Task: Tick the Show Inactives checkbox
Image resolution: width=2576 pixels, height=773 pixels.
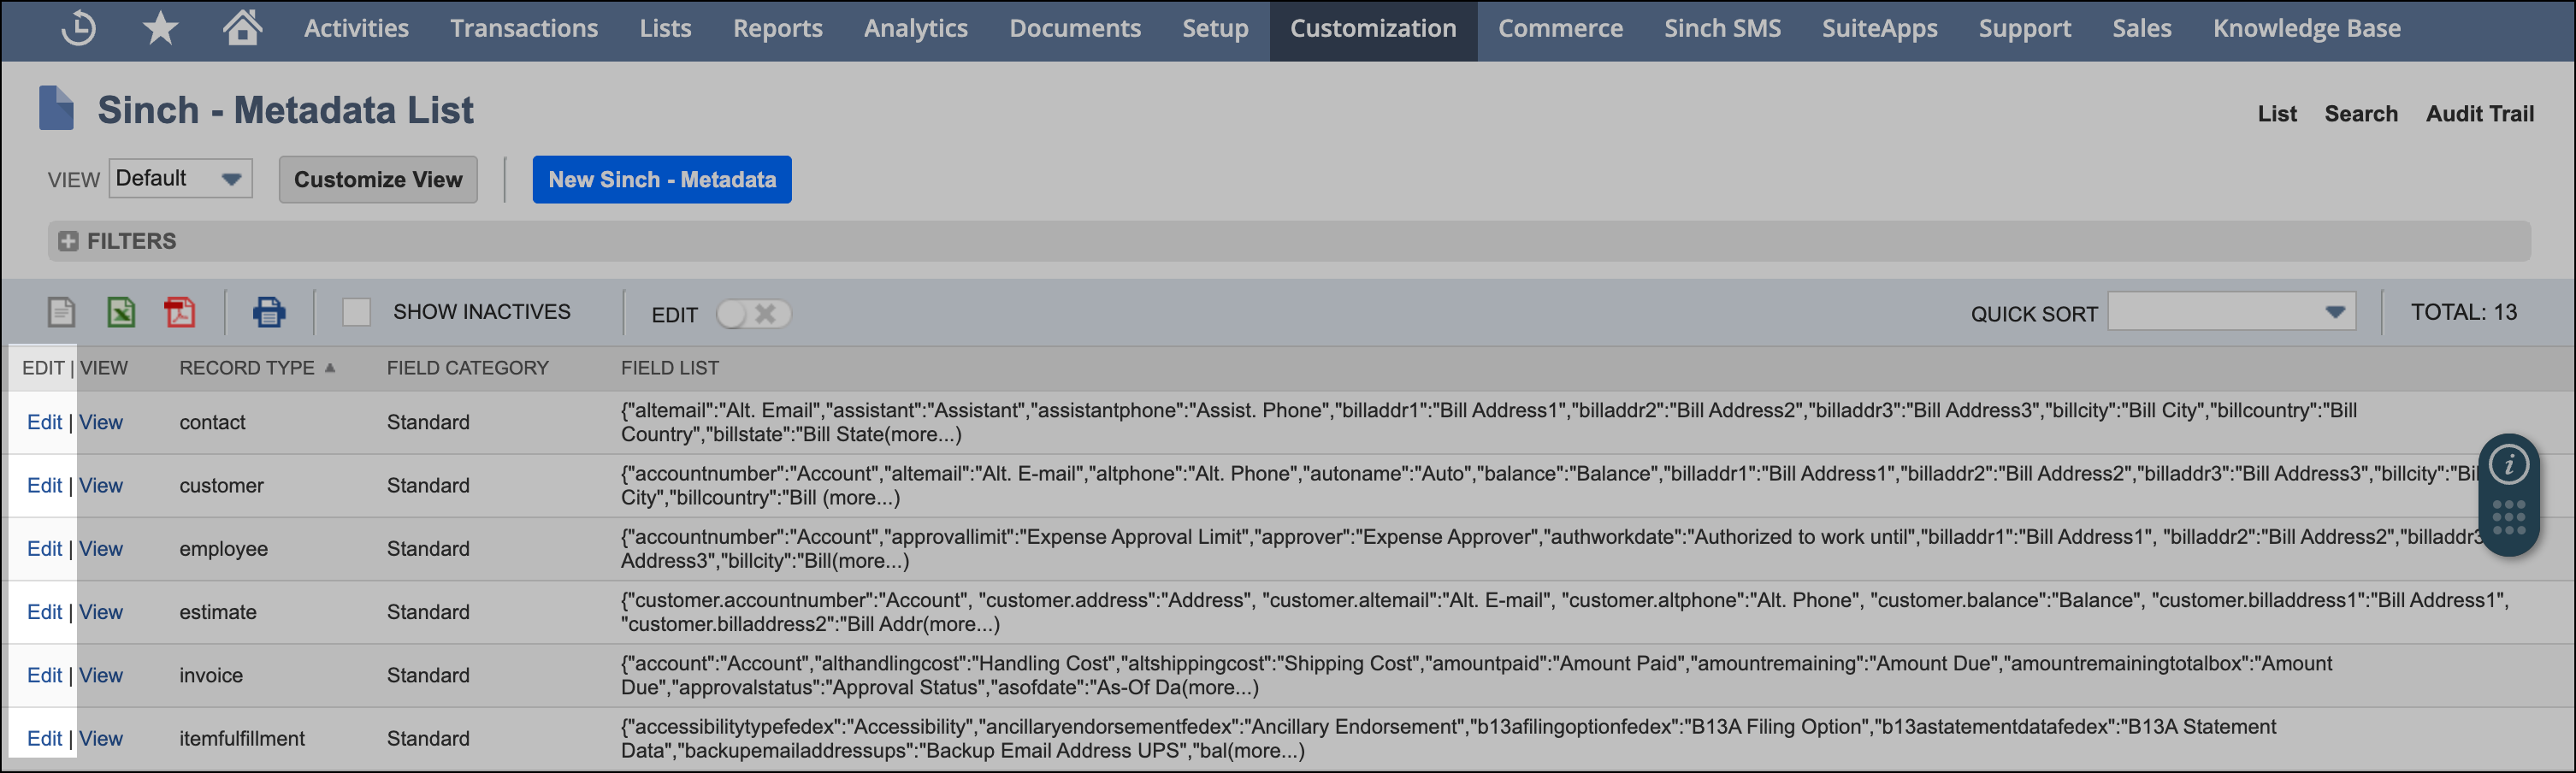Action: [356, 312]
